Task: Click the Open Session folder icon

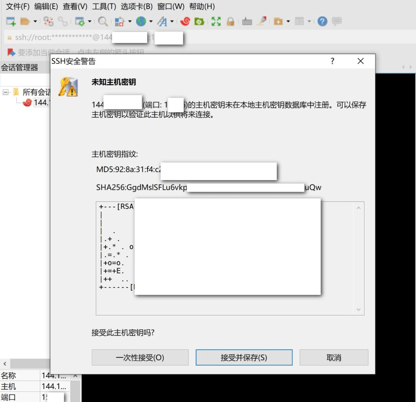Action: [25, 22]
